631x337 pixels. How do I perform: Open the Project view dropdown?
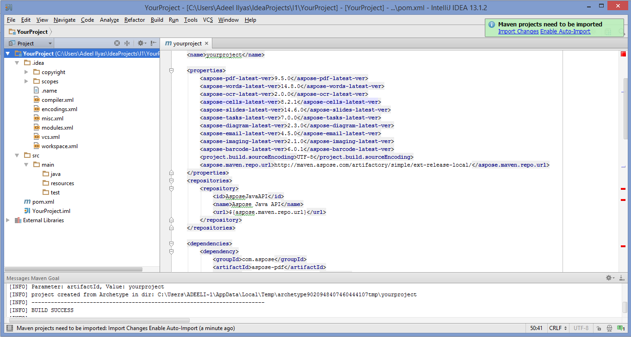pos(30,43)
